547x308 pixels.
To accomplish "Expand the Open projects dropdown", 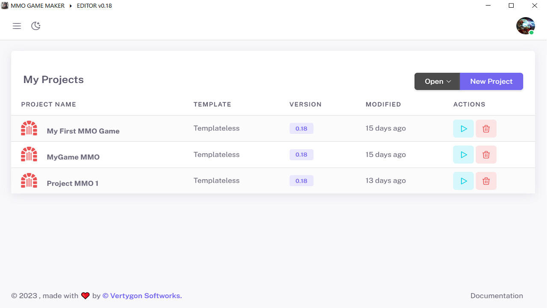I will tap(436, 81).
